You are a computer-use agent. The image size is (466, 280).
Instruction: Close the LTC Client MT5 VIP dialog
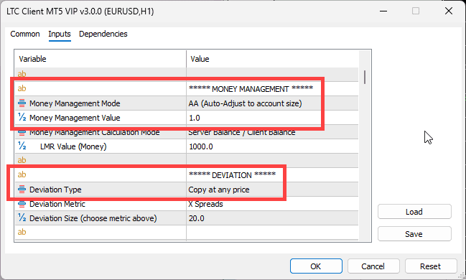pos(449,11)
